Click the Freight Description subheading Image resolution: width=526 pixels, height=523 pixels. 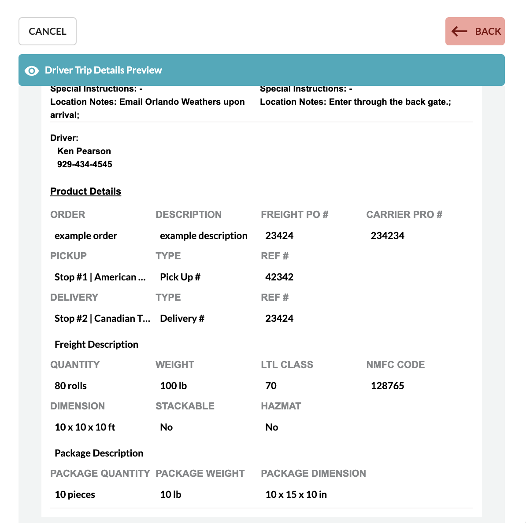point(96,344)
